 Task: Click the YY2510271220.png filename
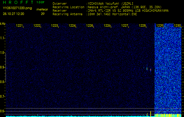(x=17, y=8)
